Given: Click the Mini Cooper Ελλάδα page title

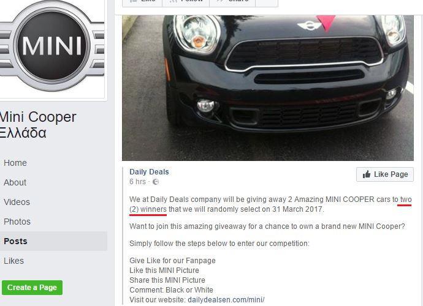Looking at the screenshot, I should pos(38,125).
